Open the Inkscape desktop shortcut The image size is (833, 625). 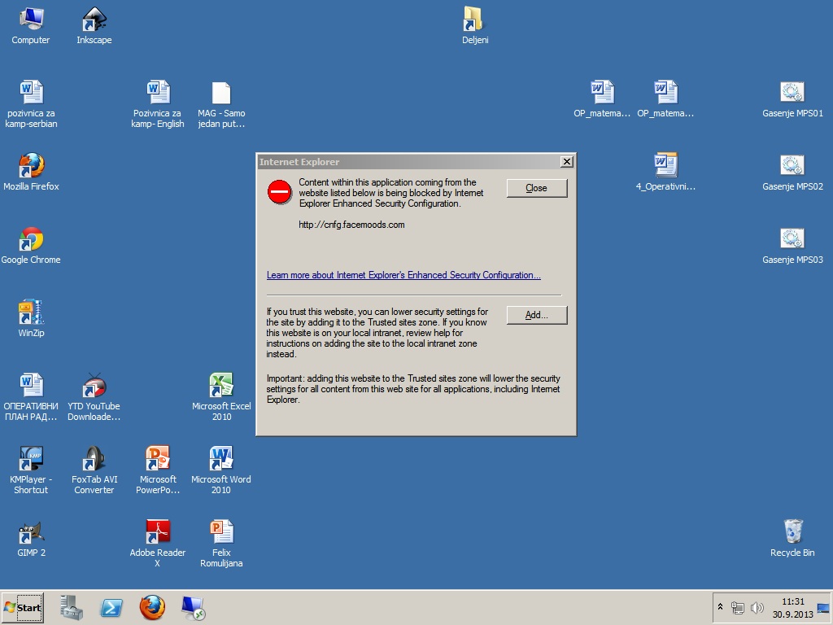click(x=94, y=20)
